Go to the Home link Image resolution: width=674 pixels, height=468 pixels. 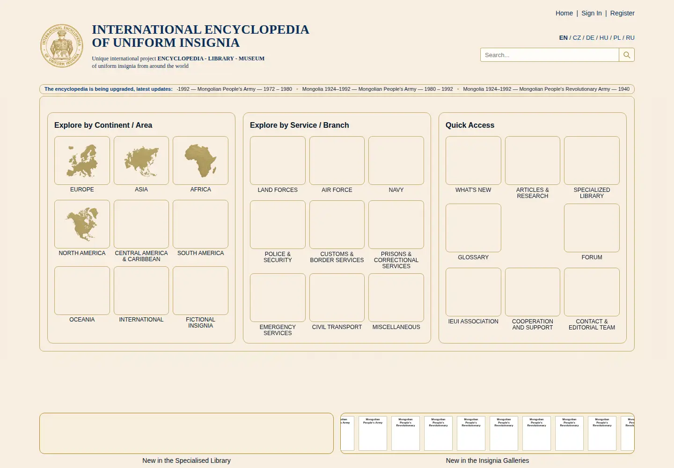pos(564,13)
